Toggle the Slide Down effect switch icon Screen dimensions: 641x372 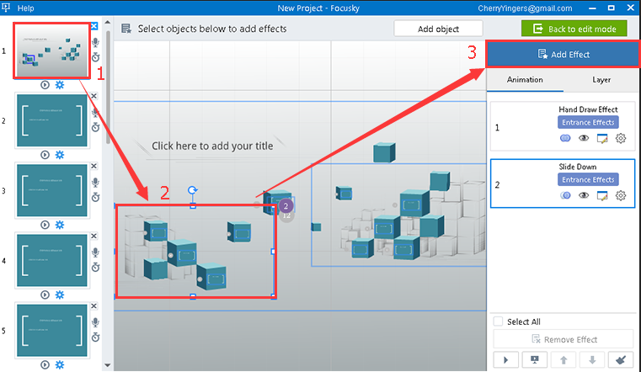[565, 195]
